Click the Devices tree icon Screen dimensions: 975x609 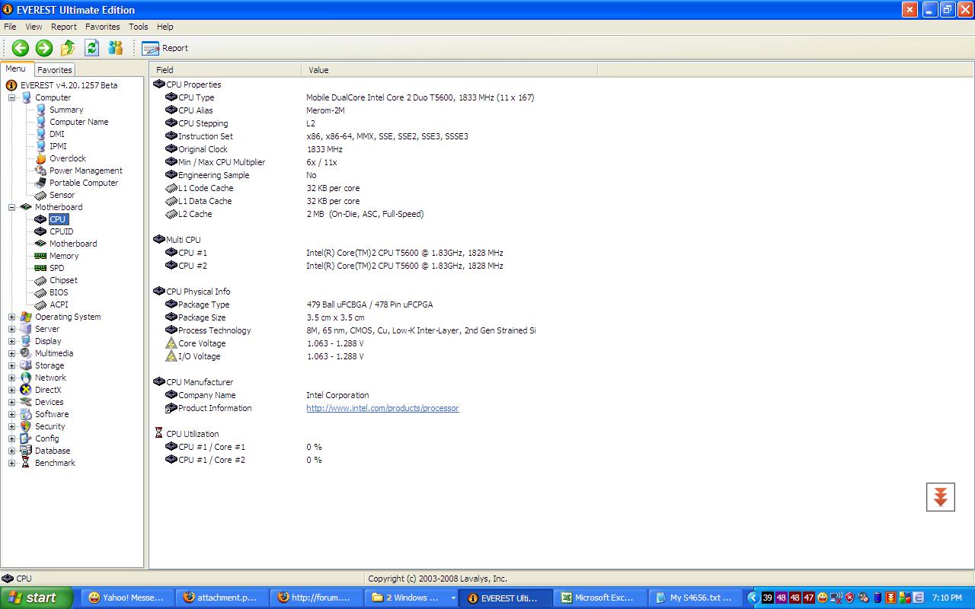(26, 402)
